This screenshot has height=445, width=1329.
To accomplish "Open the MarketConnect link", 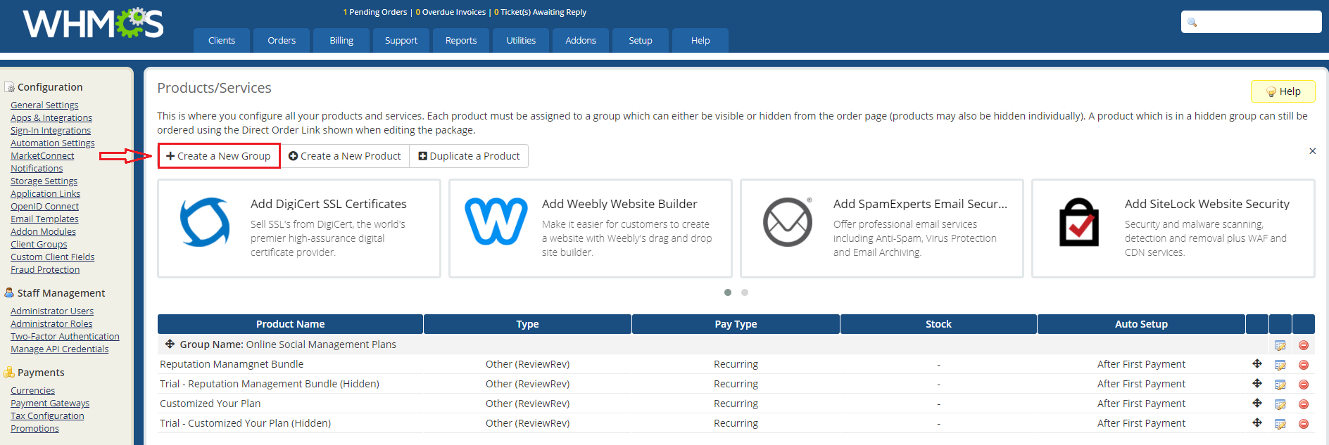I will click(x=42, y=155).
